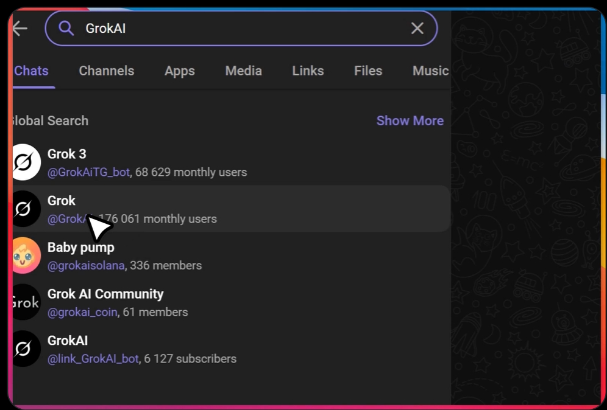The width and height of the screenshot is (607, 410).
Task: Click the Grok bot avatar icon
Action: tap(25, 209)
